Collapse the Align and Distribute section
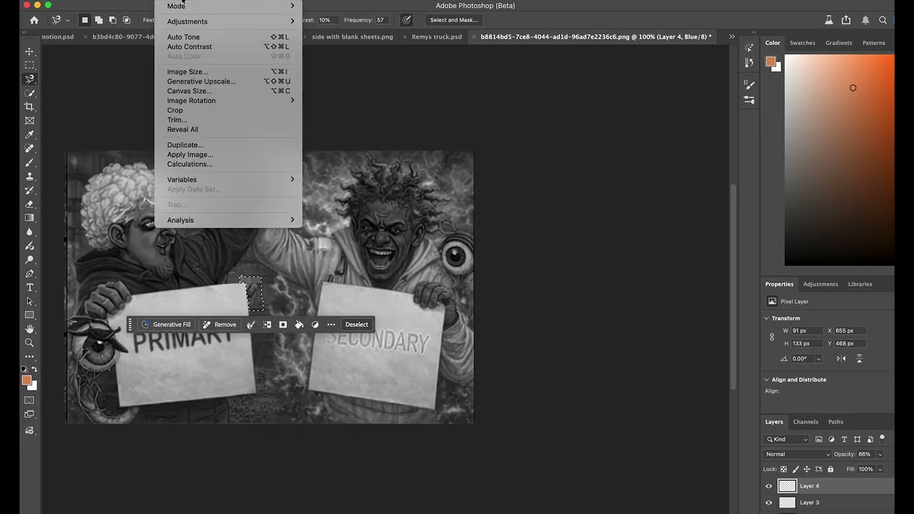Image resolution: width=914 pixels, height=514 pixels. 767,380
